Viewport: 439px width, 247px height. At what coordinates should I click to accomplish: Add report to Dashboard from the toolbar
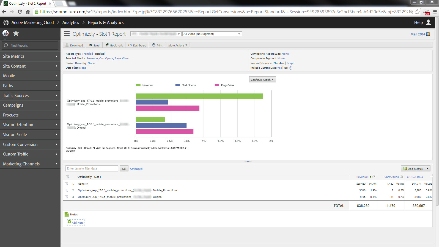[x=137, y=45]
